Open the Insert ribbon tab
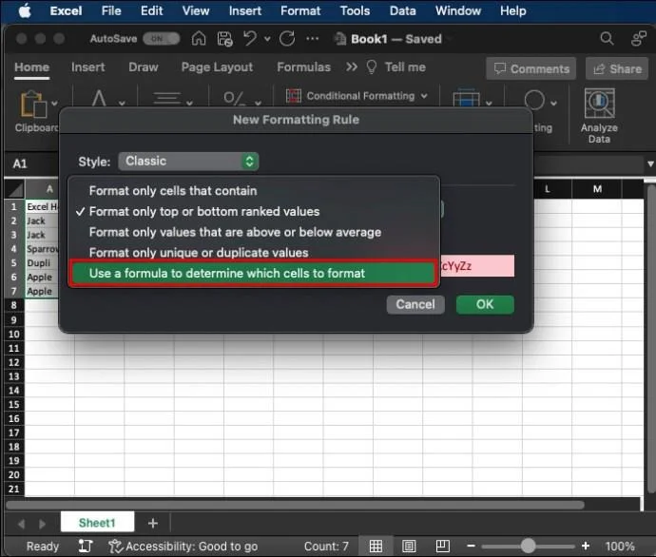This screenshot has width=656, height=557. 88,67
